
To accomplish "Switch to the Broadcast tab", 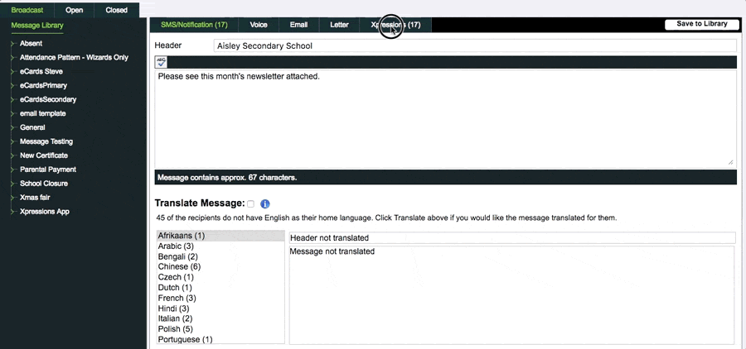I will (27, 10).
